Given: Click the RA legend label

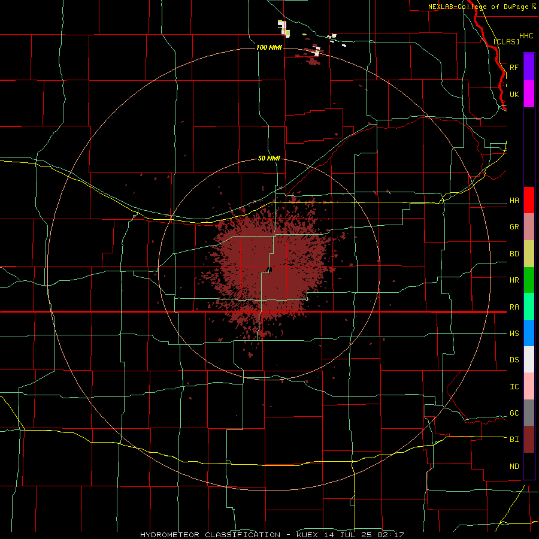Looking at the screenshot, I should click(514, 307).
